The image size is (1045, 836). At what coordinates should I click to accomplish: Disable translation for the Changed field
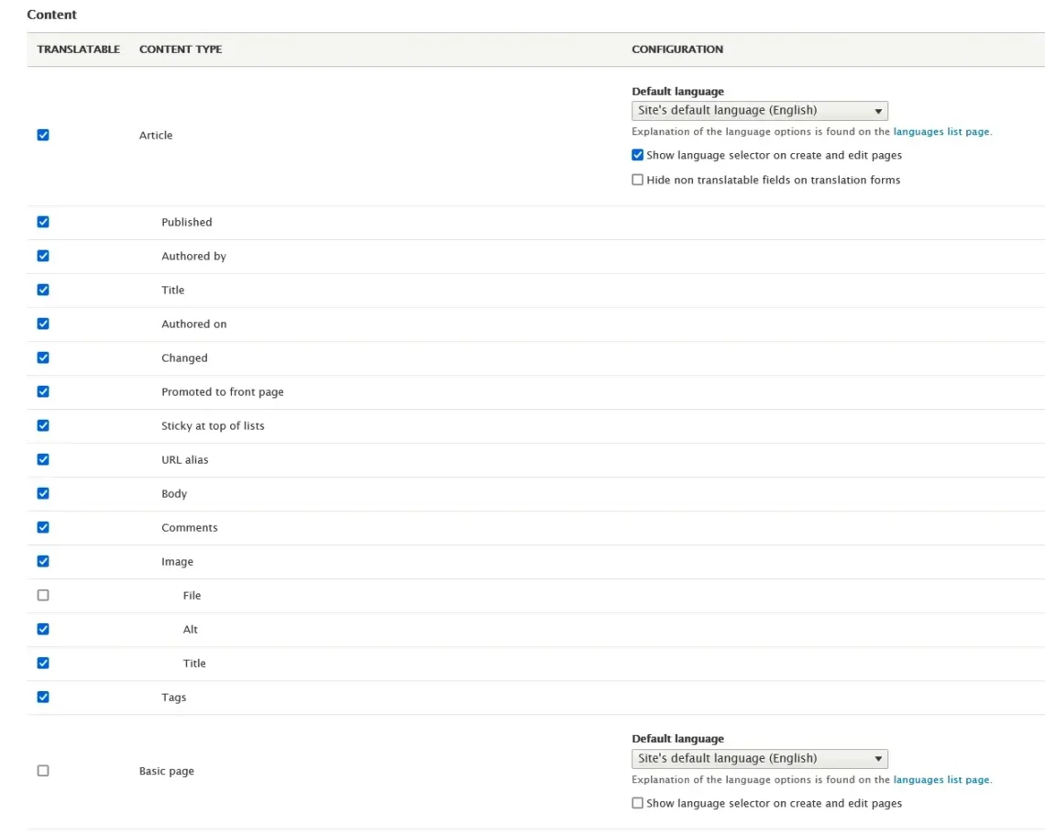point(42,357)
